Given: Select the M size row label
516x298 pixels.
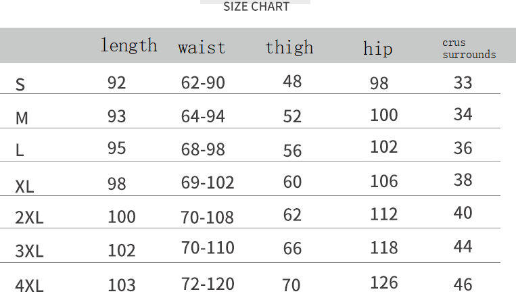Looking at the screenshot, I should point(22,118).
